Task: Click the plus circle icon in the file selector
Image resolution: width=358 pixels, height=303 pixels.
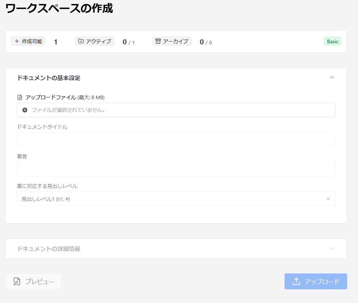Action: point(25,110)
